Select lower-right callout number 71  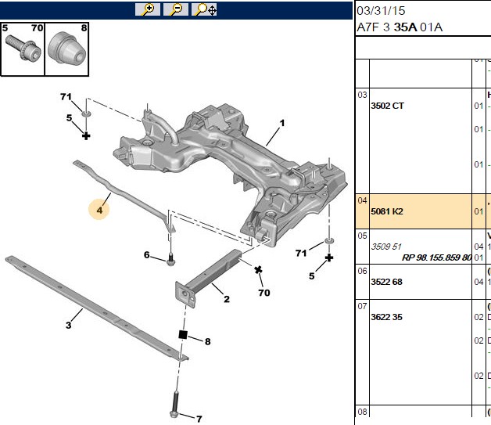coord(301,253)
